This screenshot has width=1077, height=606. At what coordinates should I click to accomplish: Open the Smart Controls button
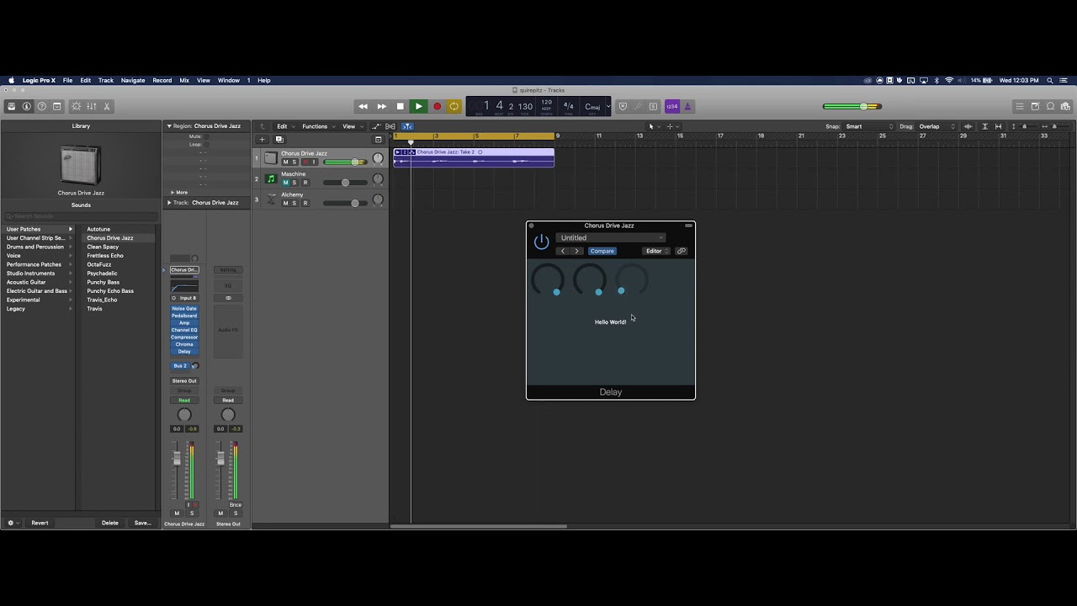[x=76, y=106]
